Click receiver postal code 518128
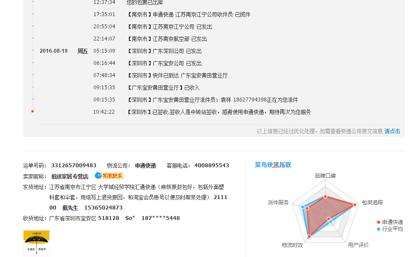Image resolution: width=414 pixels, height=257 pixels. (x=108, y=218)
